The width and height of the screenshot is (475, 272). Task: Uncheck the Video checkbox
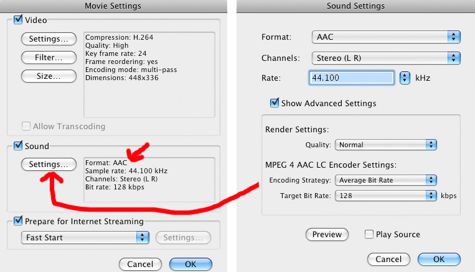pyautogui.click(x=17, y=20)
